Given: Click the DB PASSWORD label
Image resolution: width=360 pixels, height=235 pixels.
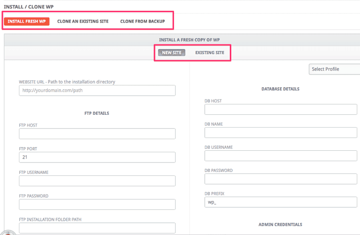Looking at the screenshot, I should [218, 170].
